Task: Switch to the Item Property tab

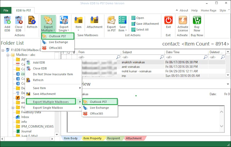Action: (92, 138)
